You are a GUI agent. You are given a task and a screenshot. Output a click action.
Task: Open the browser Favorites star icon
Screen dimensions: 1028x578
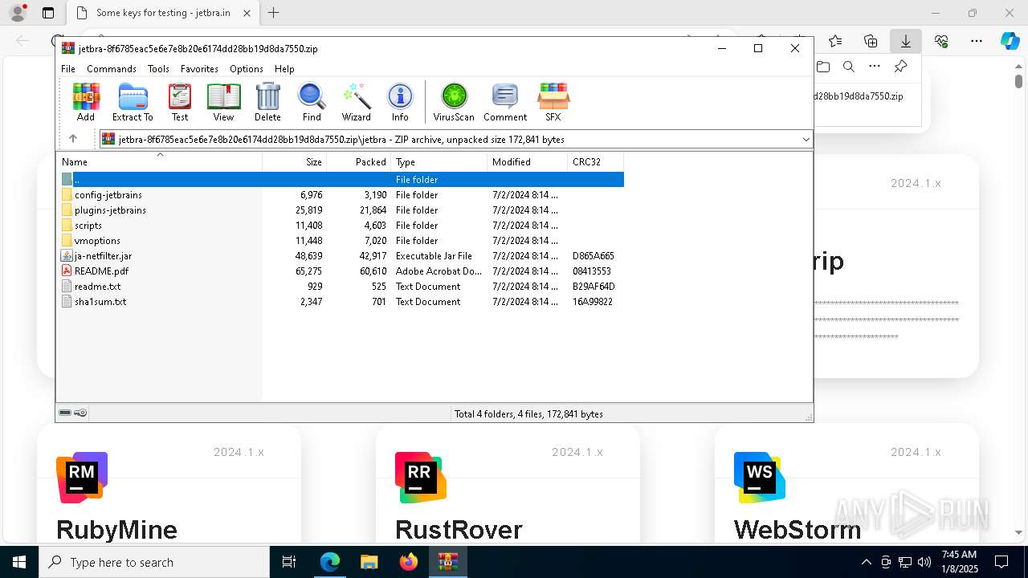click(835, 41)
